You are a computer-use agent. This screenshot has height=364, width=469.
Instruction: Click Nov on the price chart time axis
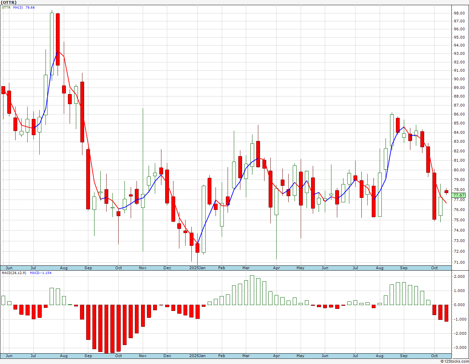[x=143, y=268]
